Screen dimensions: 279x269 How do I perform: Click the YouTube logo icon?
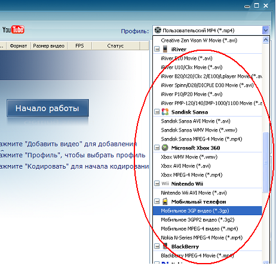tap(13, 30)
